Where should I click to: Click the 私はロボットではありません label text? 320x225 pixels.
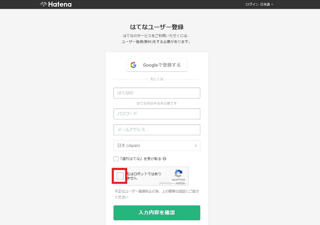pos(144,176)
